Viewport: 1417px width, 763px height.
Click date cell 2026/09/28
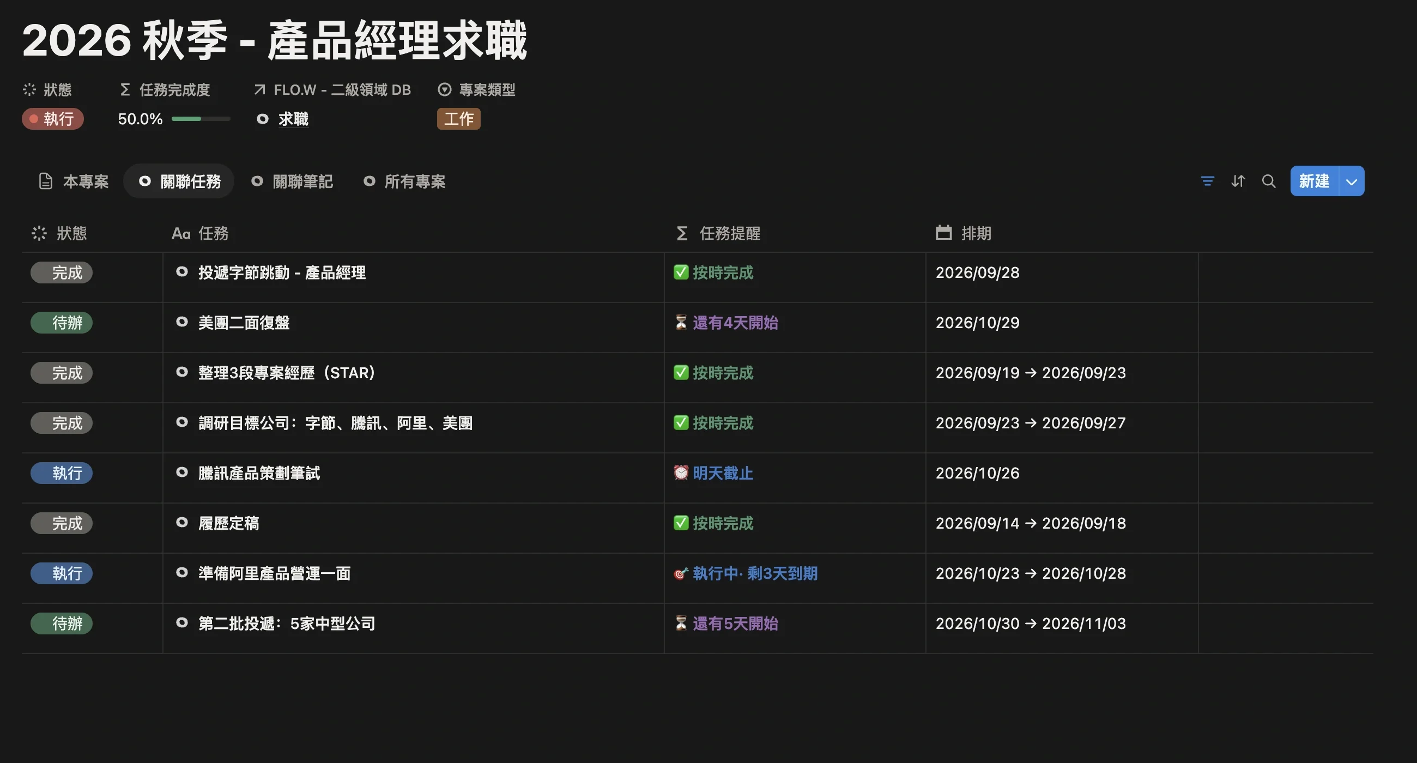pyautogui.click(x=978, y=272)
